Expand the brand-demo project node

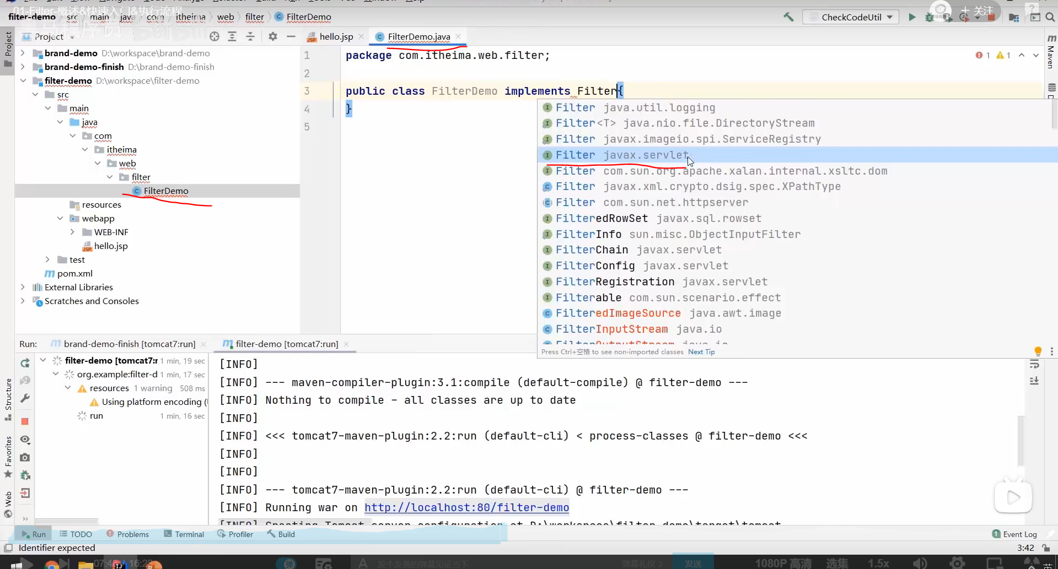23,53
